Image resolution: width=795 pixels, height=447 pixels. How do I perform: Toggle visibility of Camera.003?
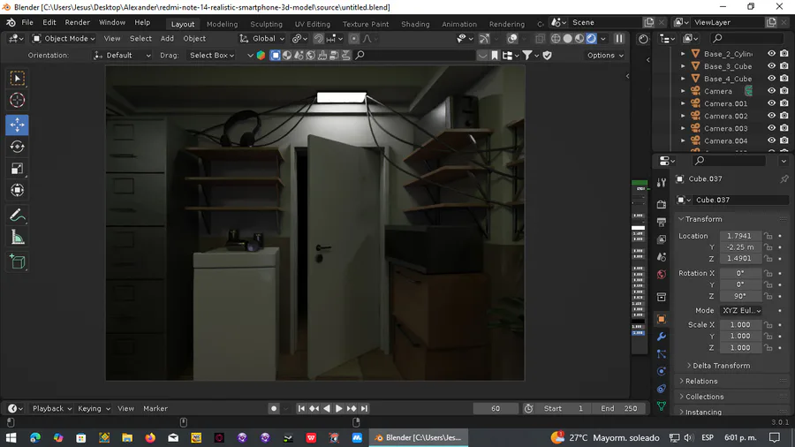coord(771,128)
